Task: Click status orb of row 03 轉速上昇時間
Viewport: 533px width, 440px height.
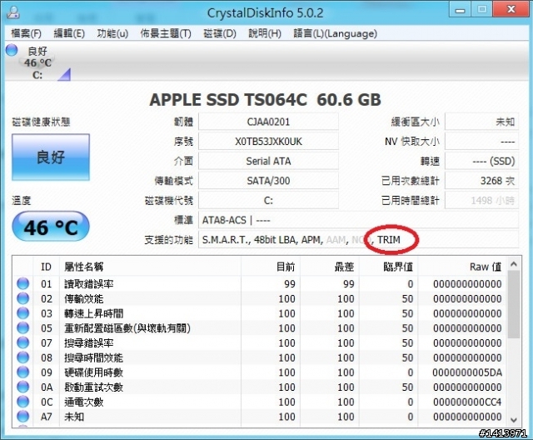Action: click(22, 313)
